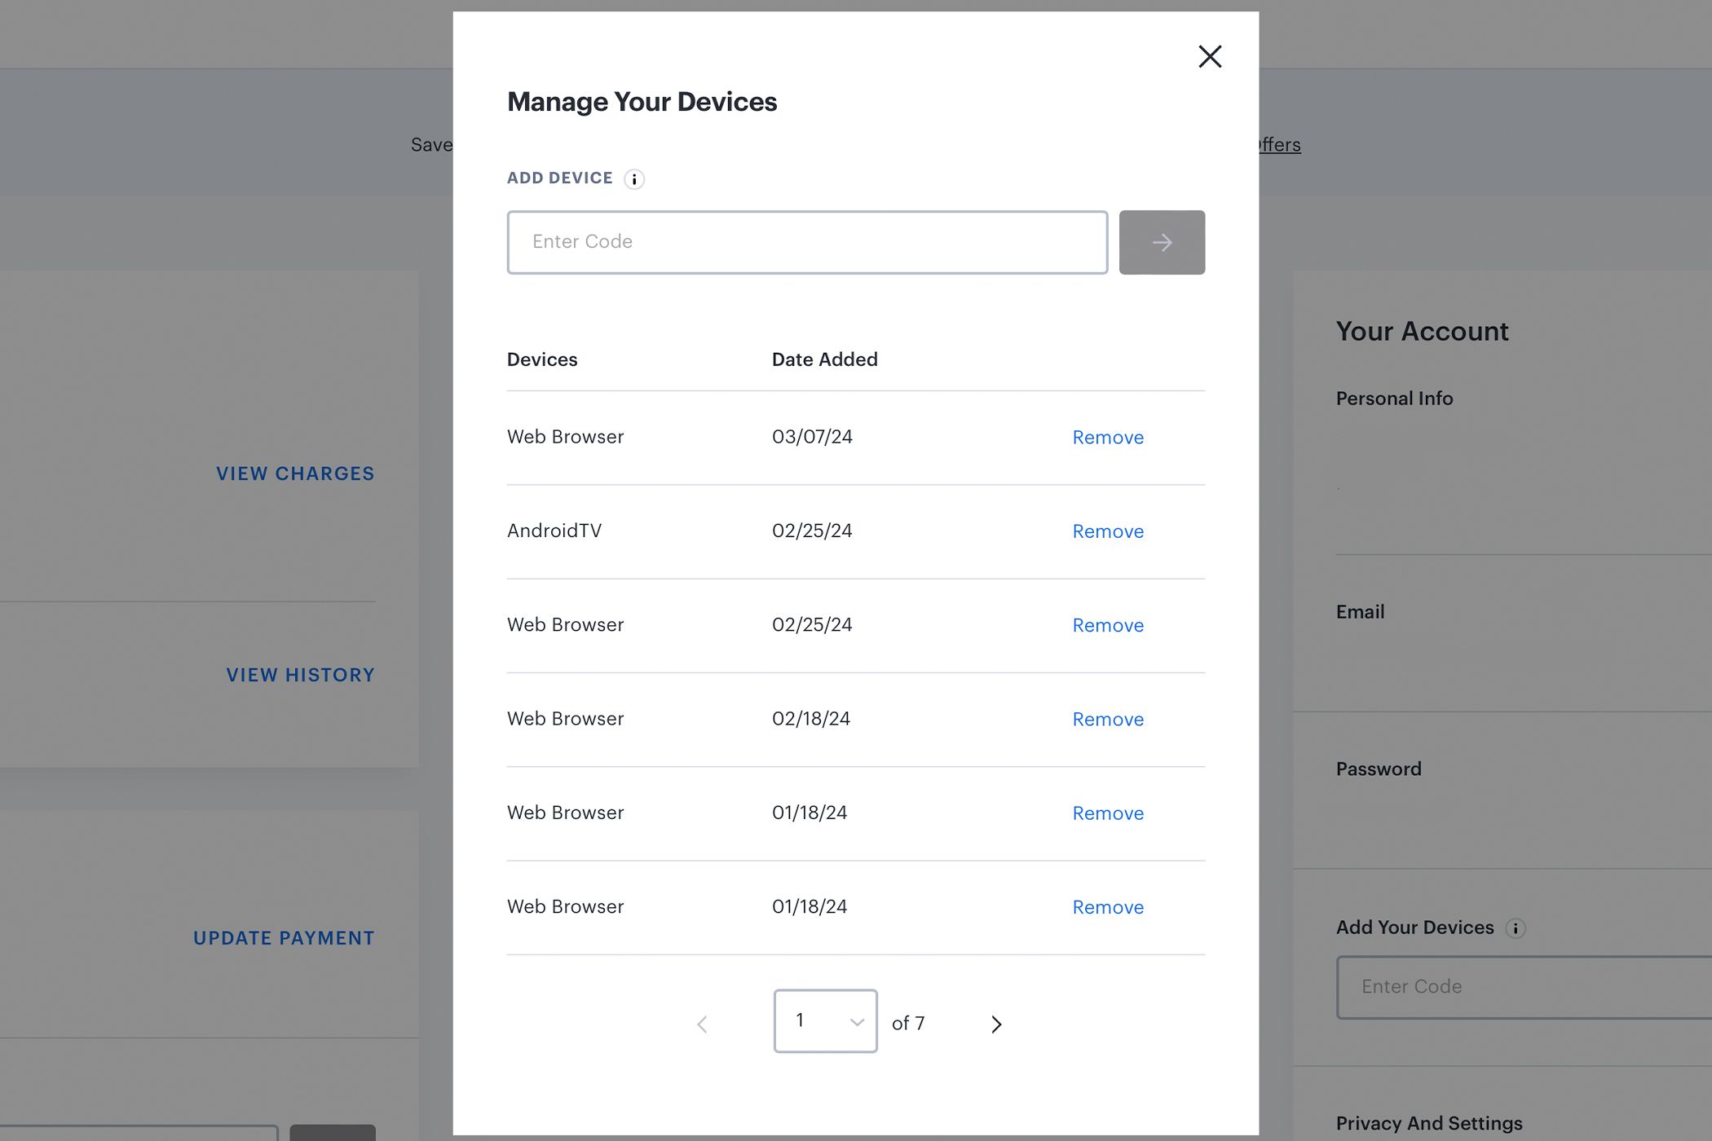Image resolution: width=1712 pixels, height=1141 pixels.
Task: Remove Web Browser added 02/25/24
Action: [x=1108, y=625]
